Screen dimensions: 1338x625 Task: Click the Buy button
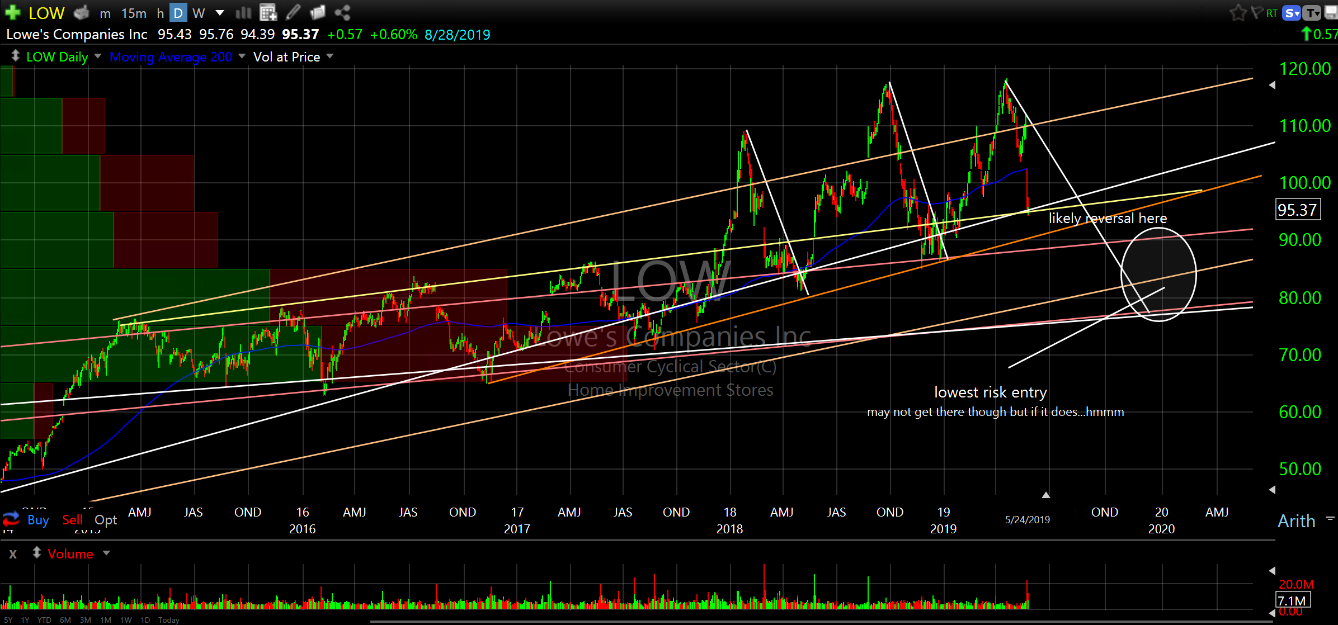coord(38,520)
